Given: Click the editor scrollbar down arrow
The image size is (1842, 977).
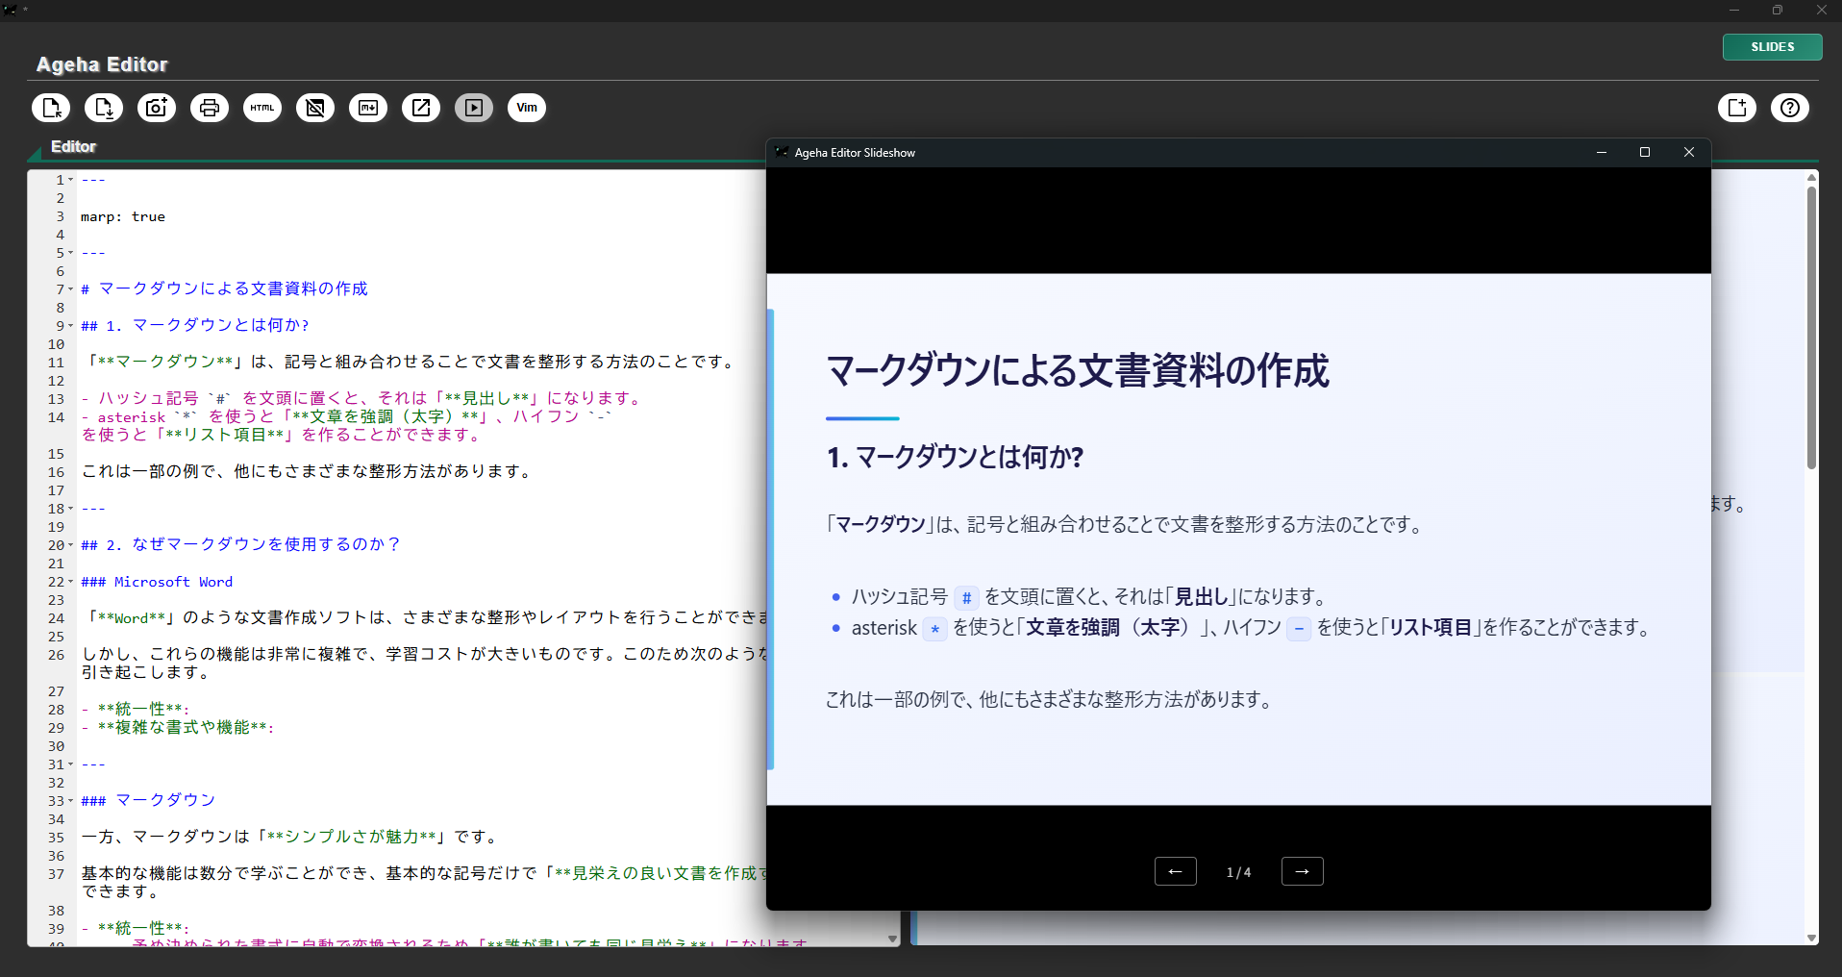Looking at the screenshot, I should (x=892, y=939).
